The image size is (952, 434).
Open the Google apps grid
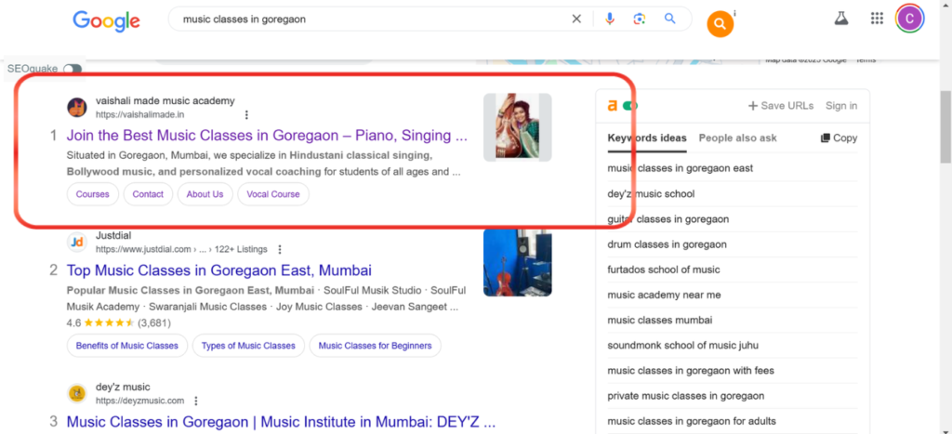point(877,19)
